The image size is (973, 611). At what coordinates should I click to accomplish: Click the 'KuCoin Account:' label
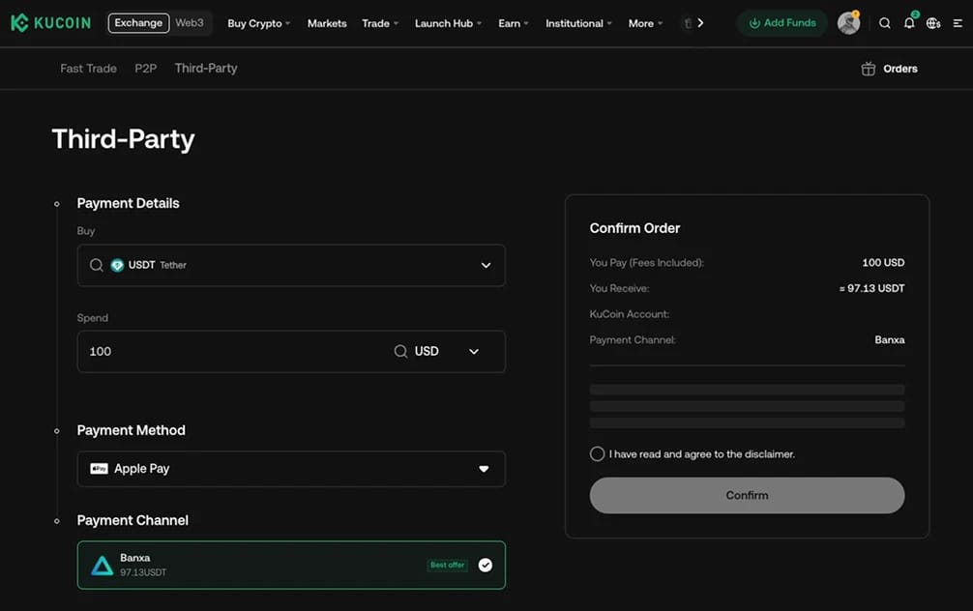pos(630,314)
